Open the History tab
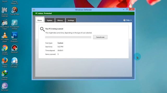The height and width of the screenshot is (93, 167). [x=60, y=20]
